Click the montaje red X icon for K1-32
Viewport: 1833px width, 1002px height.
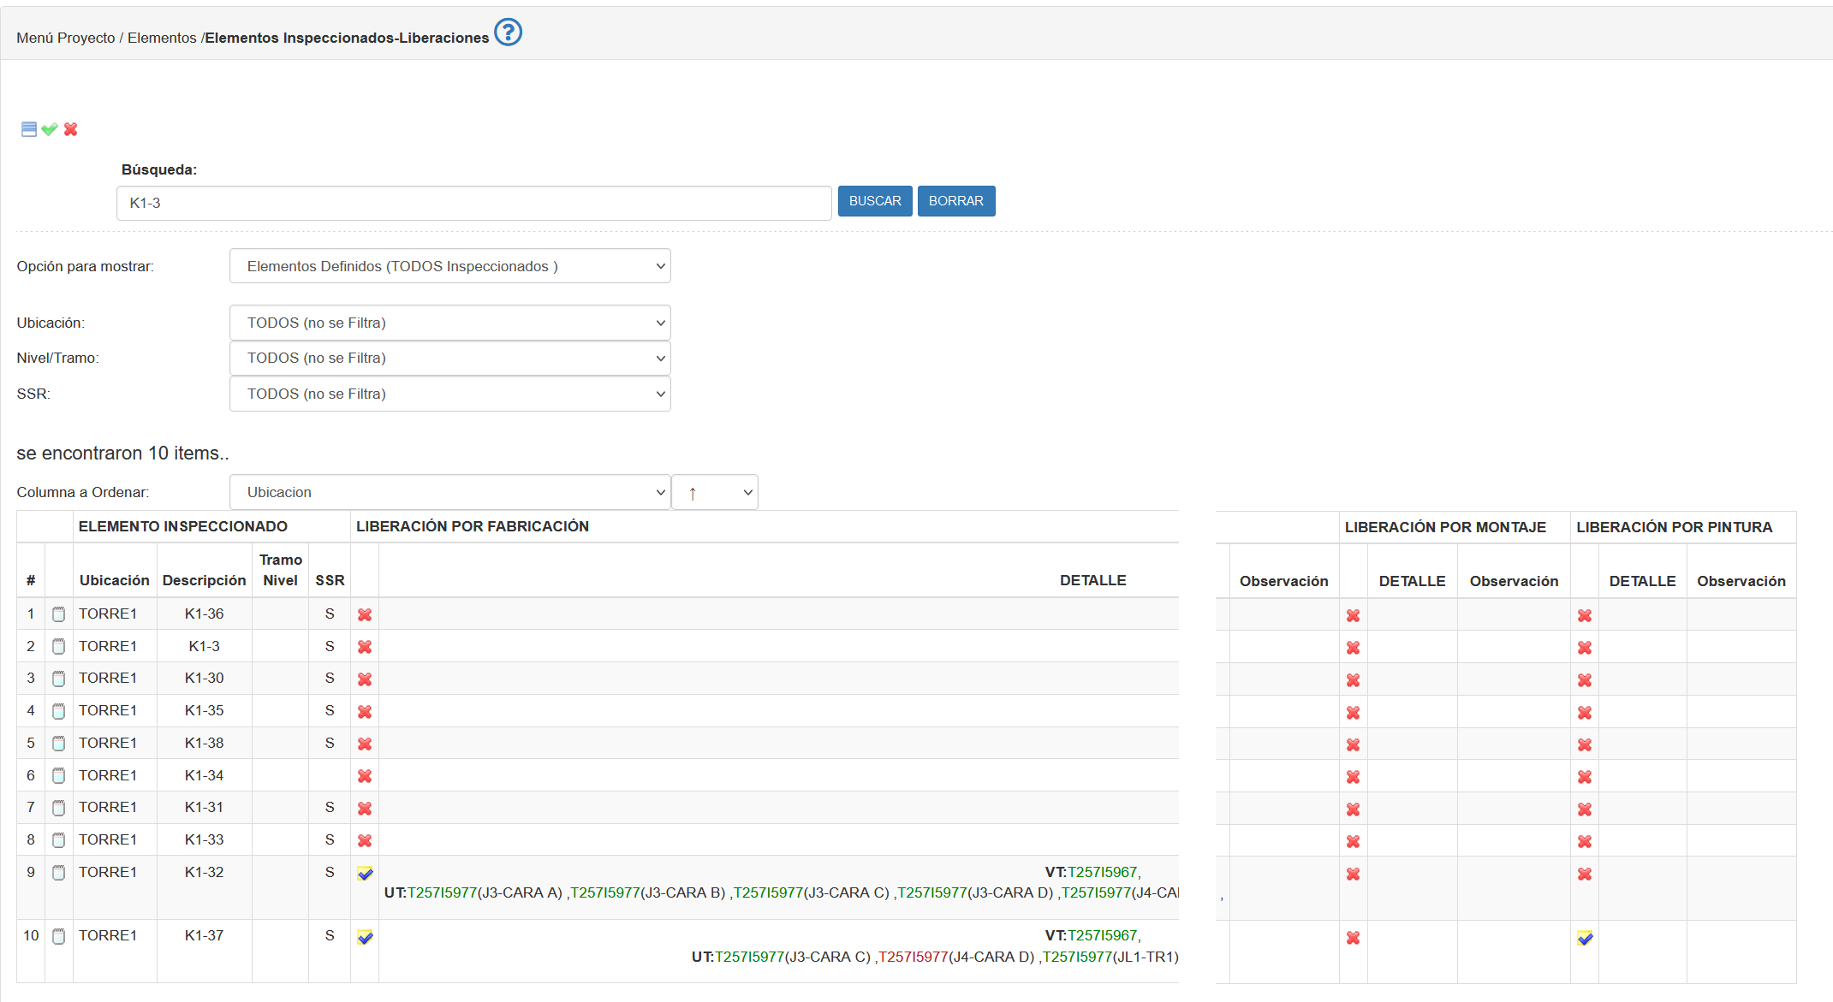click(x=1353, y=875)
